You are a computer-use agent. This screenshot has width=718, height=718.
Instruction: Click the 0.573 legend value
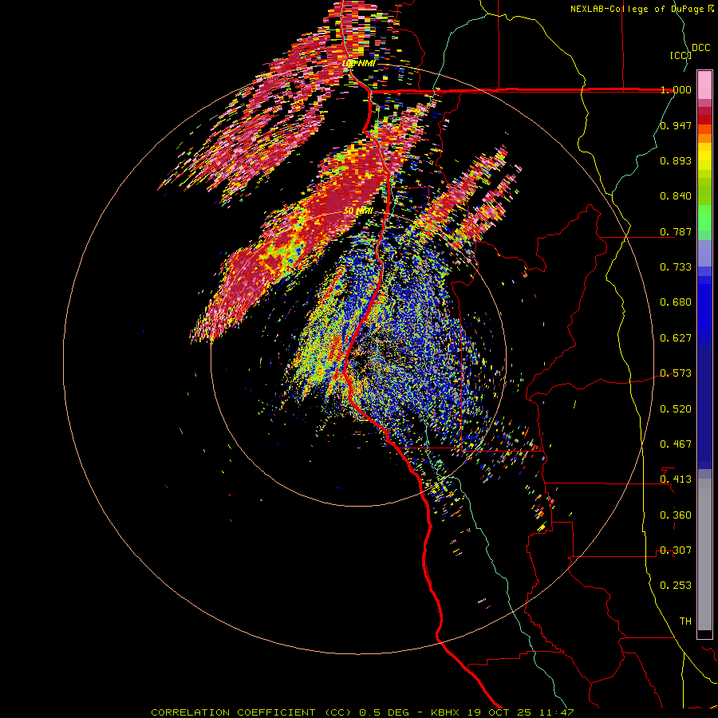(676, 373)
